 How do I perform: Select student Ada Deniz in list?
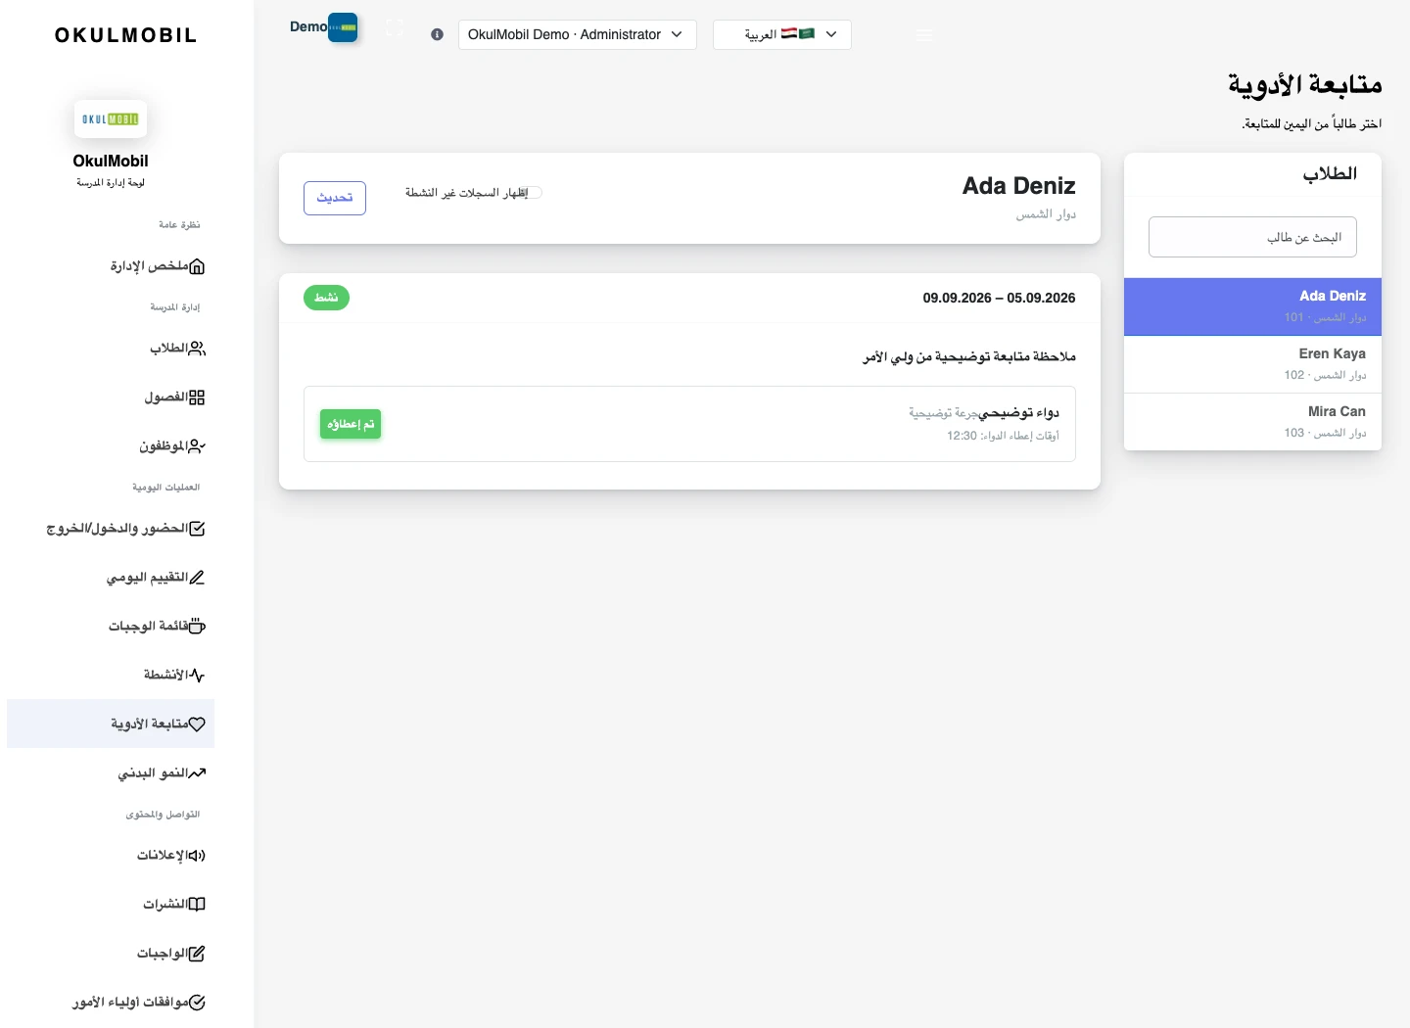[1252, 306]
